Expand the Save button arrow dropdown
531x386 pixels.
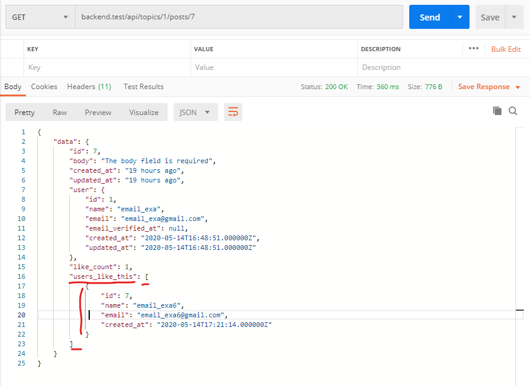click(x=514, y=17)
